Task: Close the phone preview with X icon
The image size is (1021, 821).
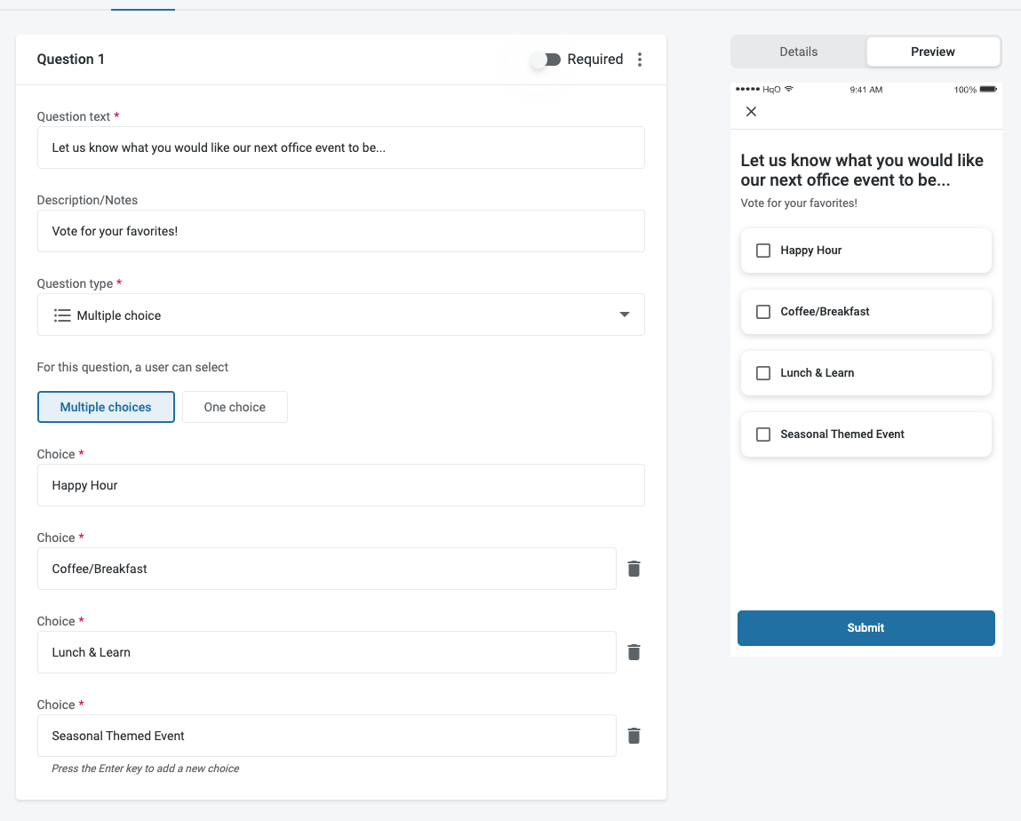Action: pos(751,112)
